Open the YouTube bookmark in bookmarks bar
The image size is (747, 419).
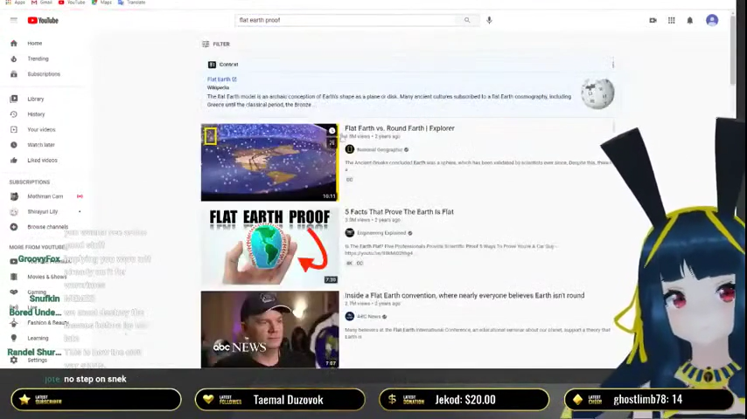click(x=72, y=3)
